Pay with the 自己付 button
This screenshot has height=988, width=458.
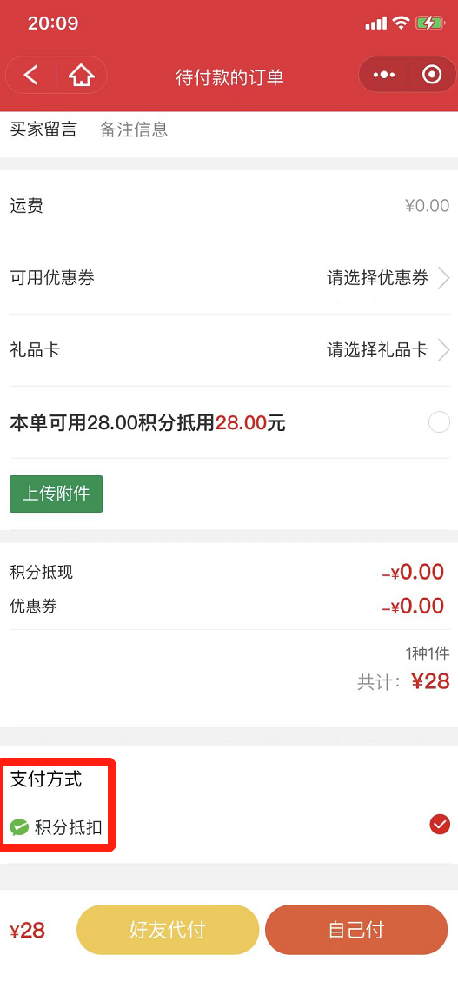click(356, 930)
